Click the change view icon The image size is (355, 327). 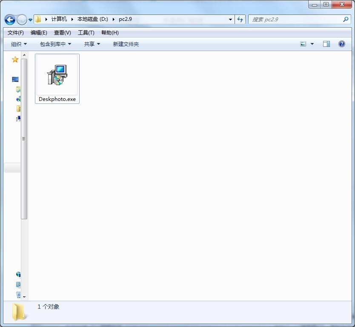coord(303,44)
